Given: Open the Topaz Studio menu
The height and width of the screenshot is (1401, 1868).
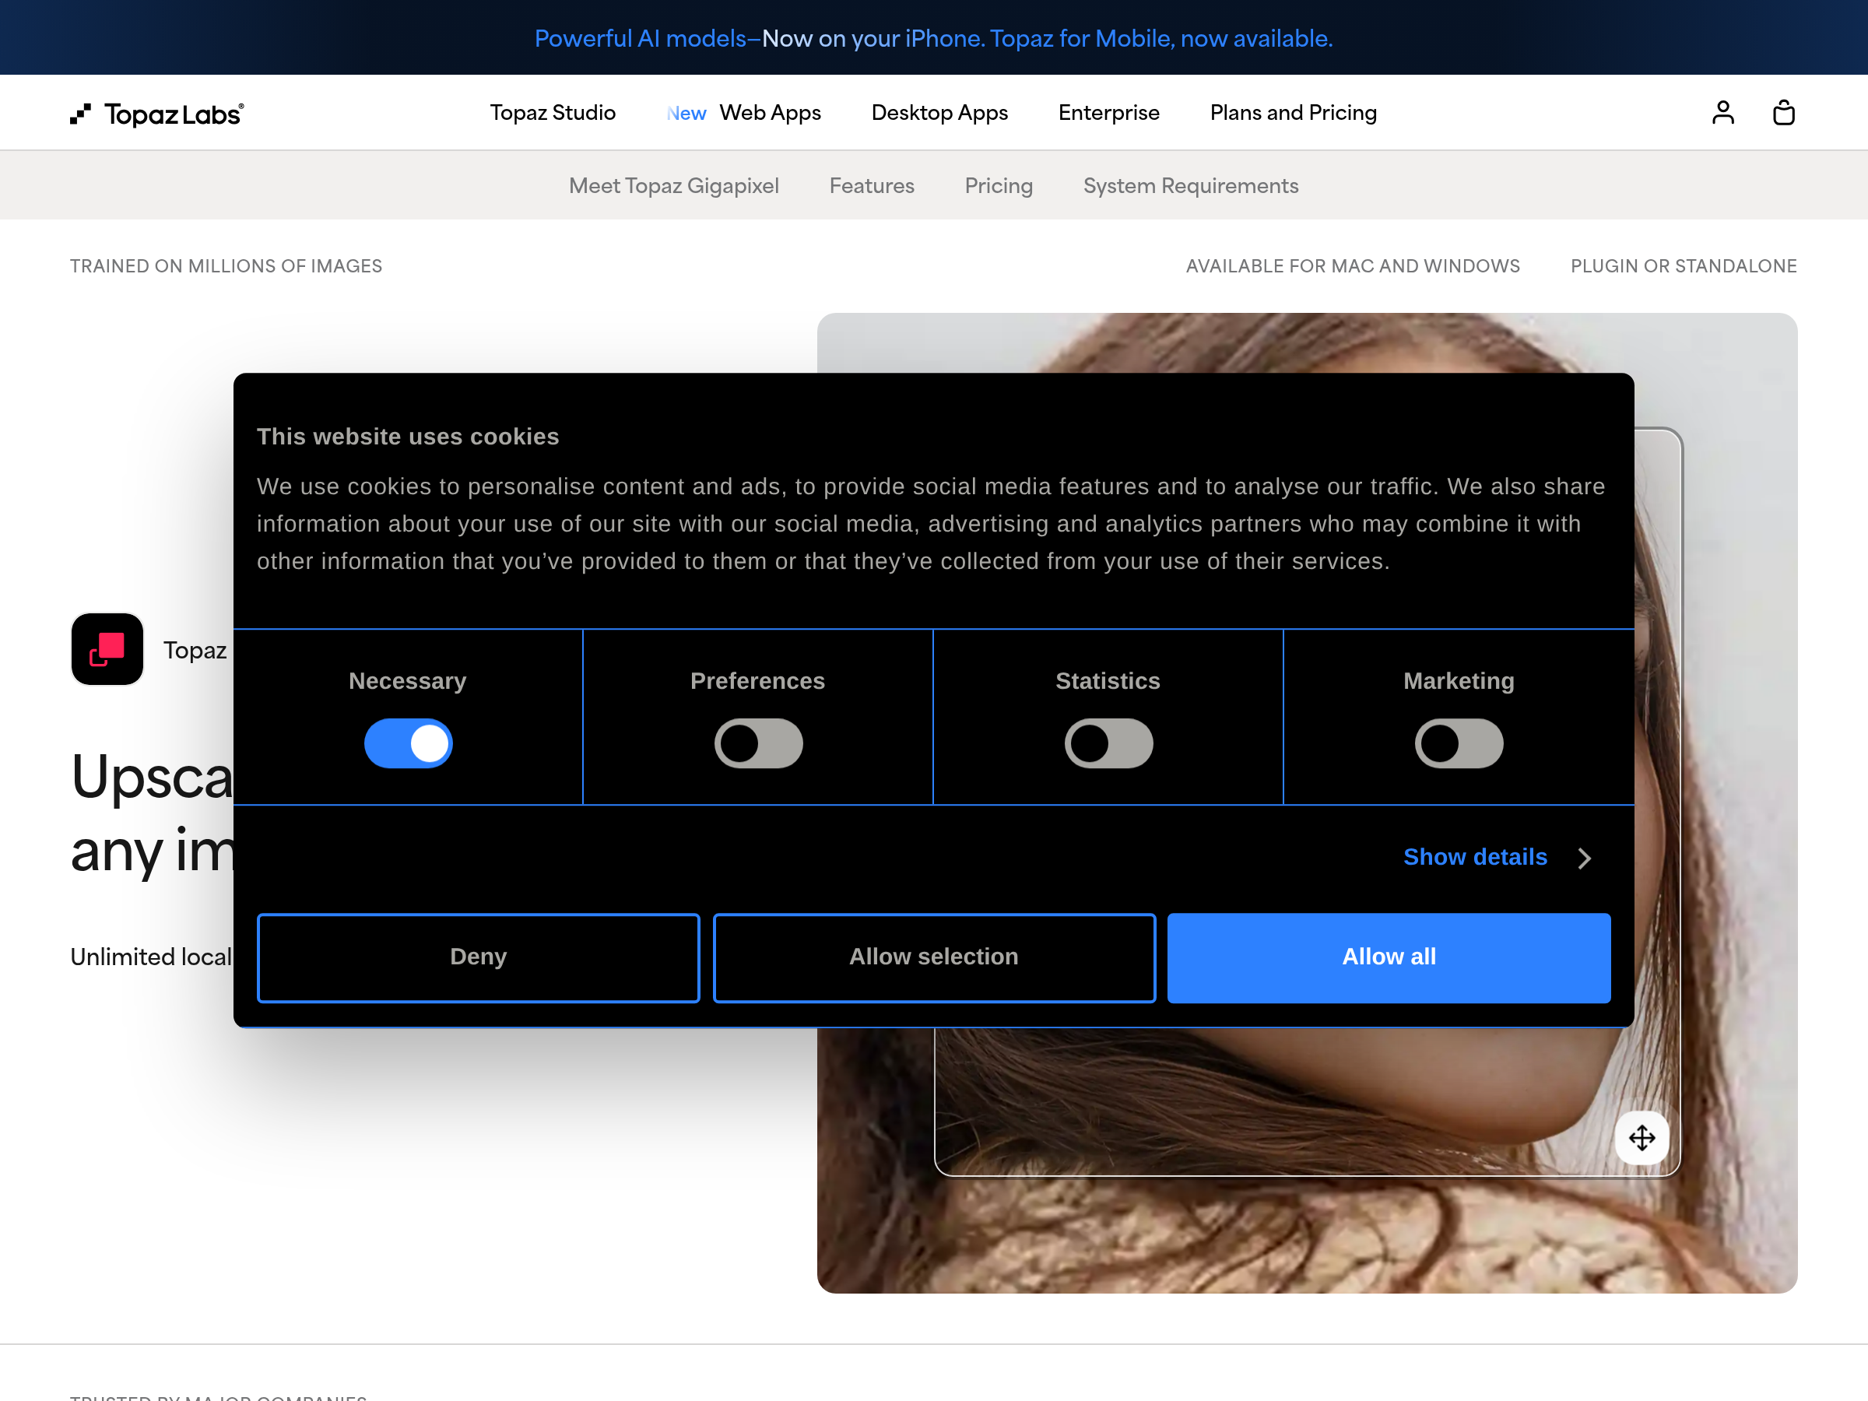Looking at the screenshot, I should coord(553,112).
